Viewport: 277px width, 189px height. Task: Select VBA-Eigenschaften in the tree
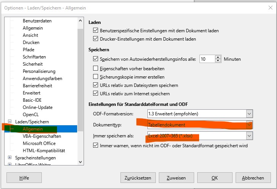coord(42,136)
